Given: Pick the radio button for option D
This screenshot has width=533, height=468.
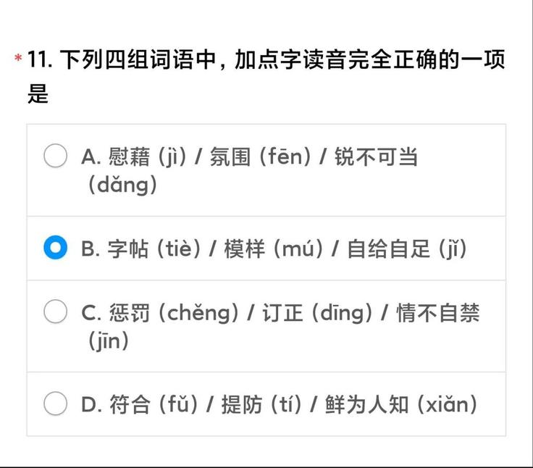Looking at the screenshot, I should click(55, 404).
